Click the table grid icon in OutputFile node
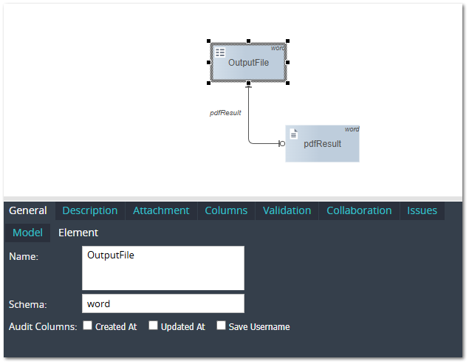Screen dimensions: 469x364 pos(220,53)
